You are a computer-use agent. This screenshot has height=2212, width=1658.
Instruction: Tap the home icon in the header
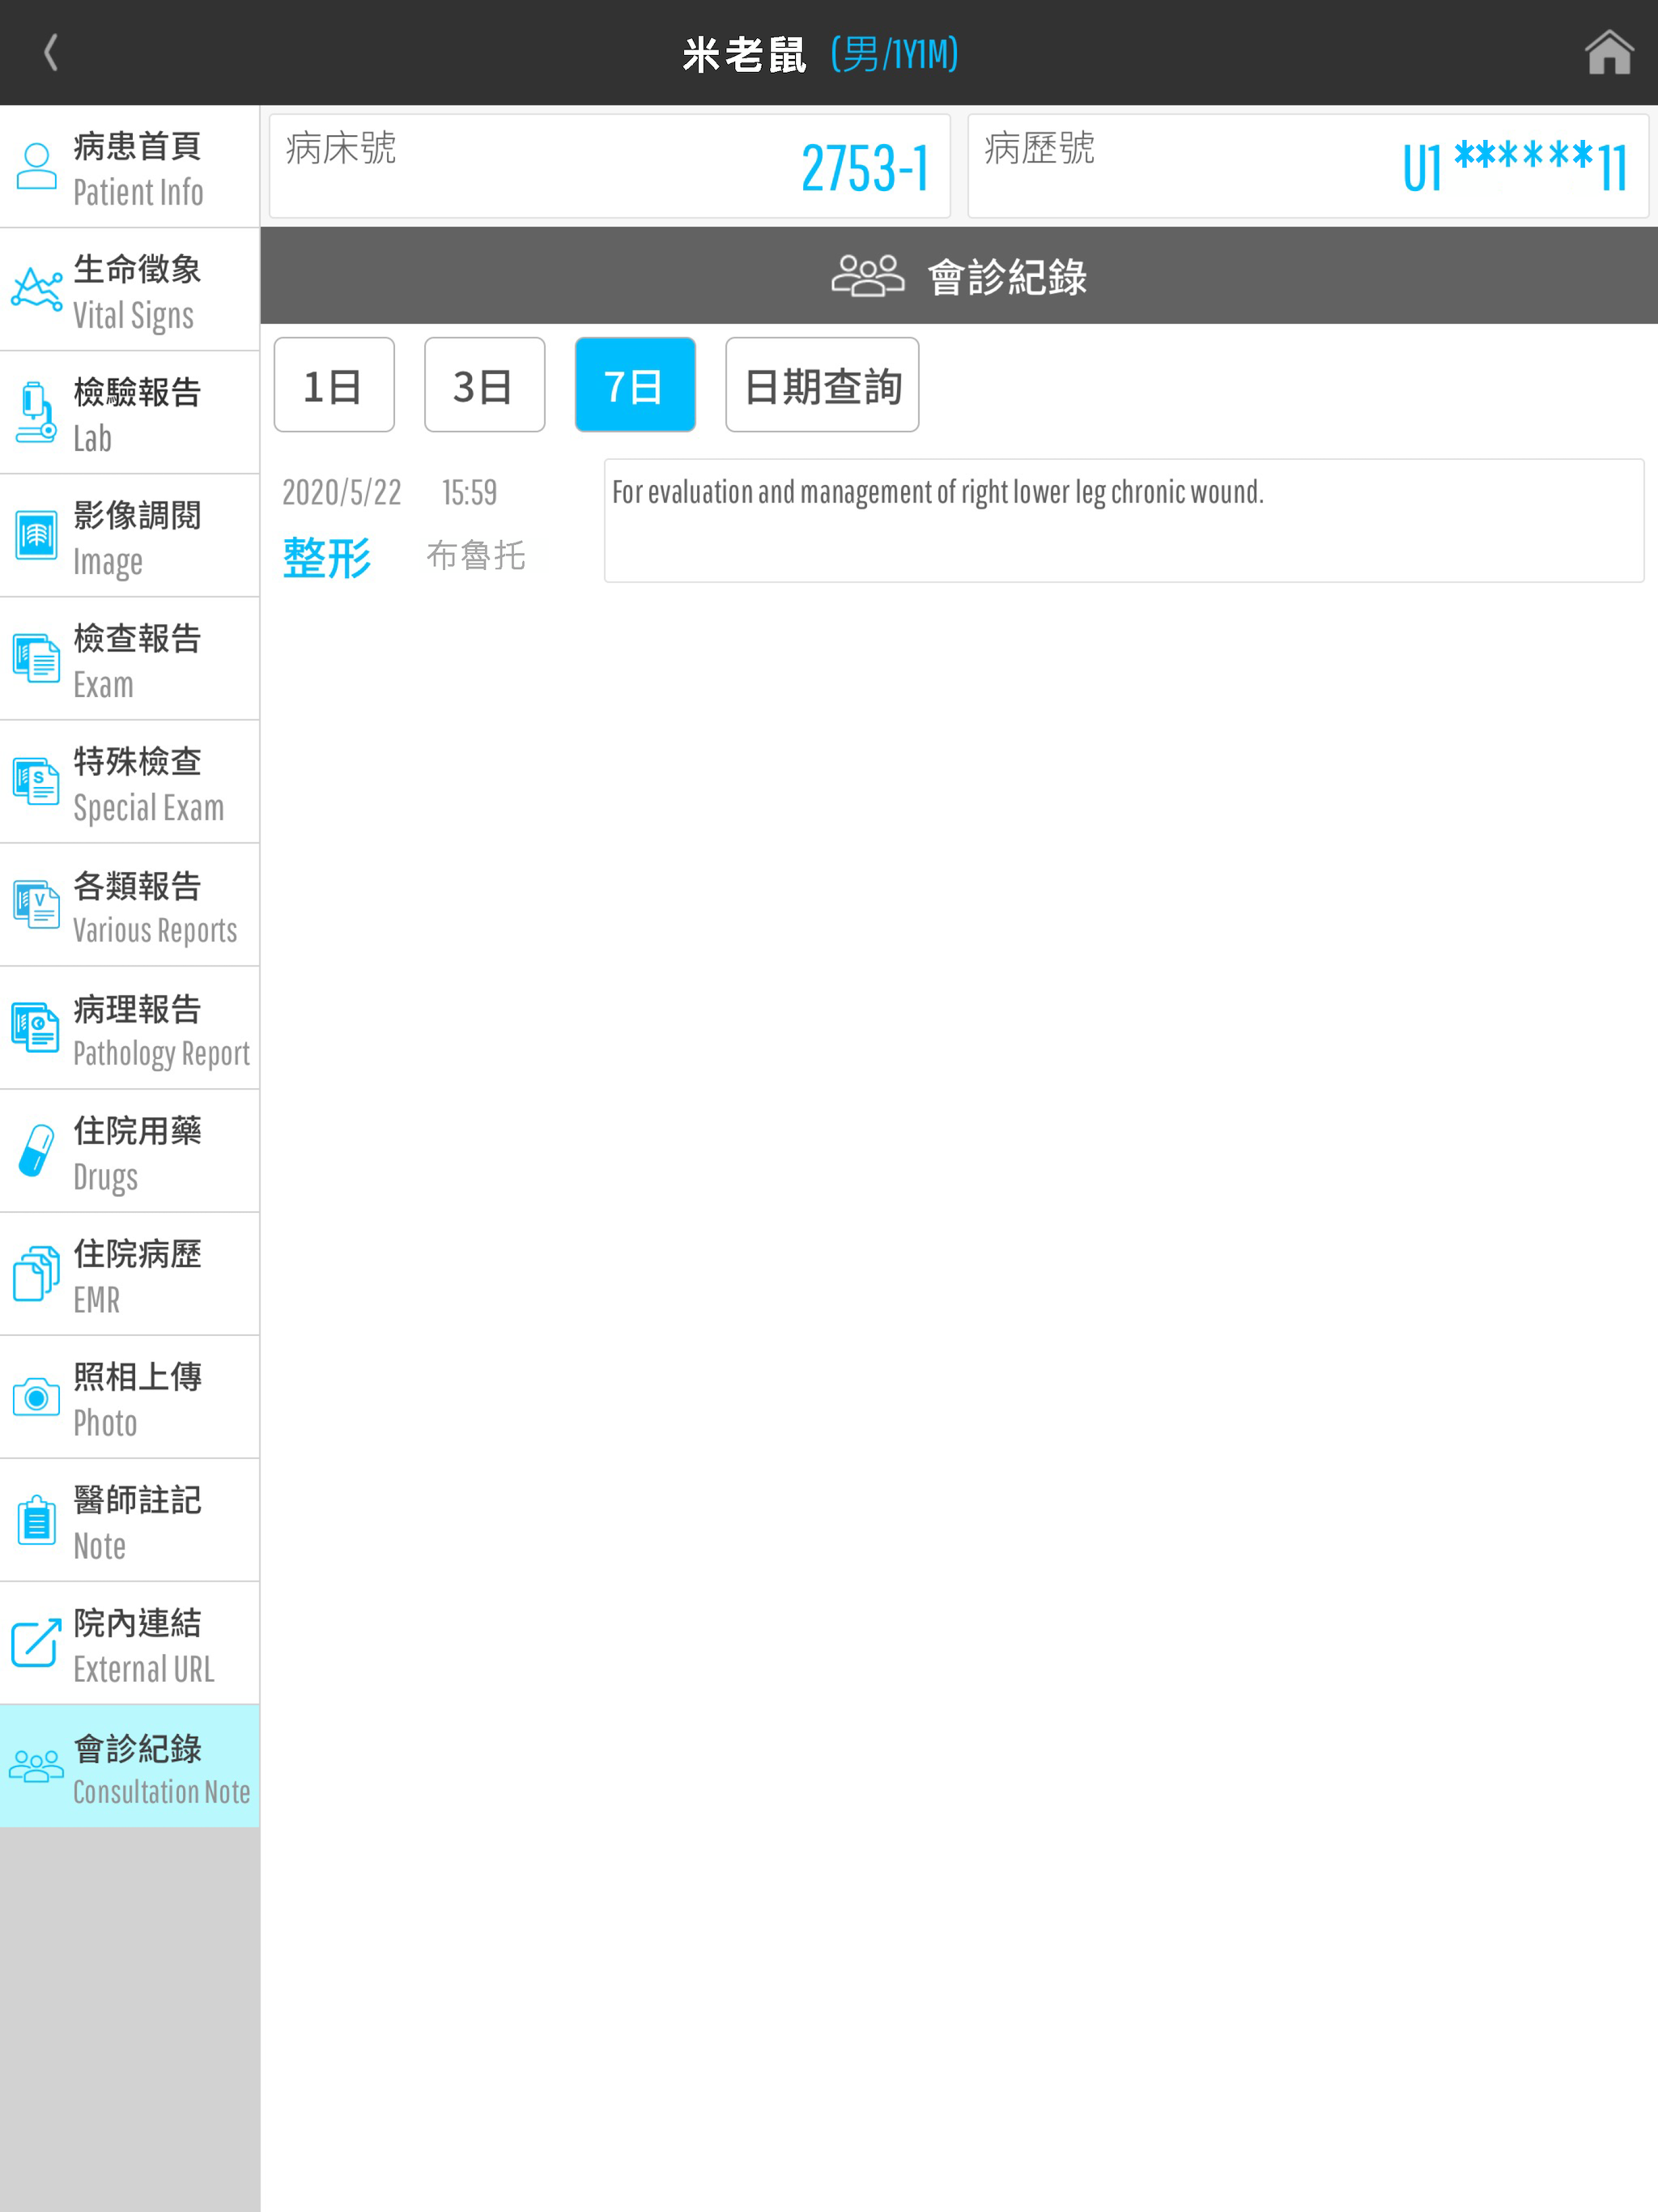(x=1608, y=52)
